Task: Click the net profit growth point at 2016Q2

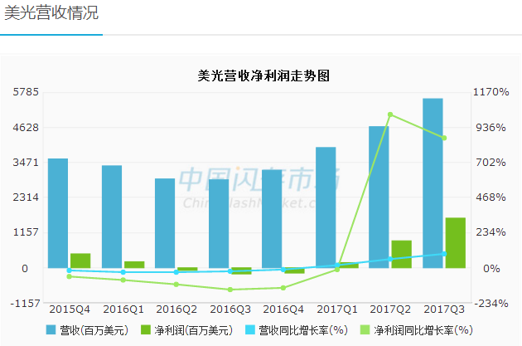Action: coord(176,285)
